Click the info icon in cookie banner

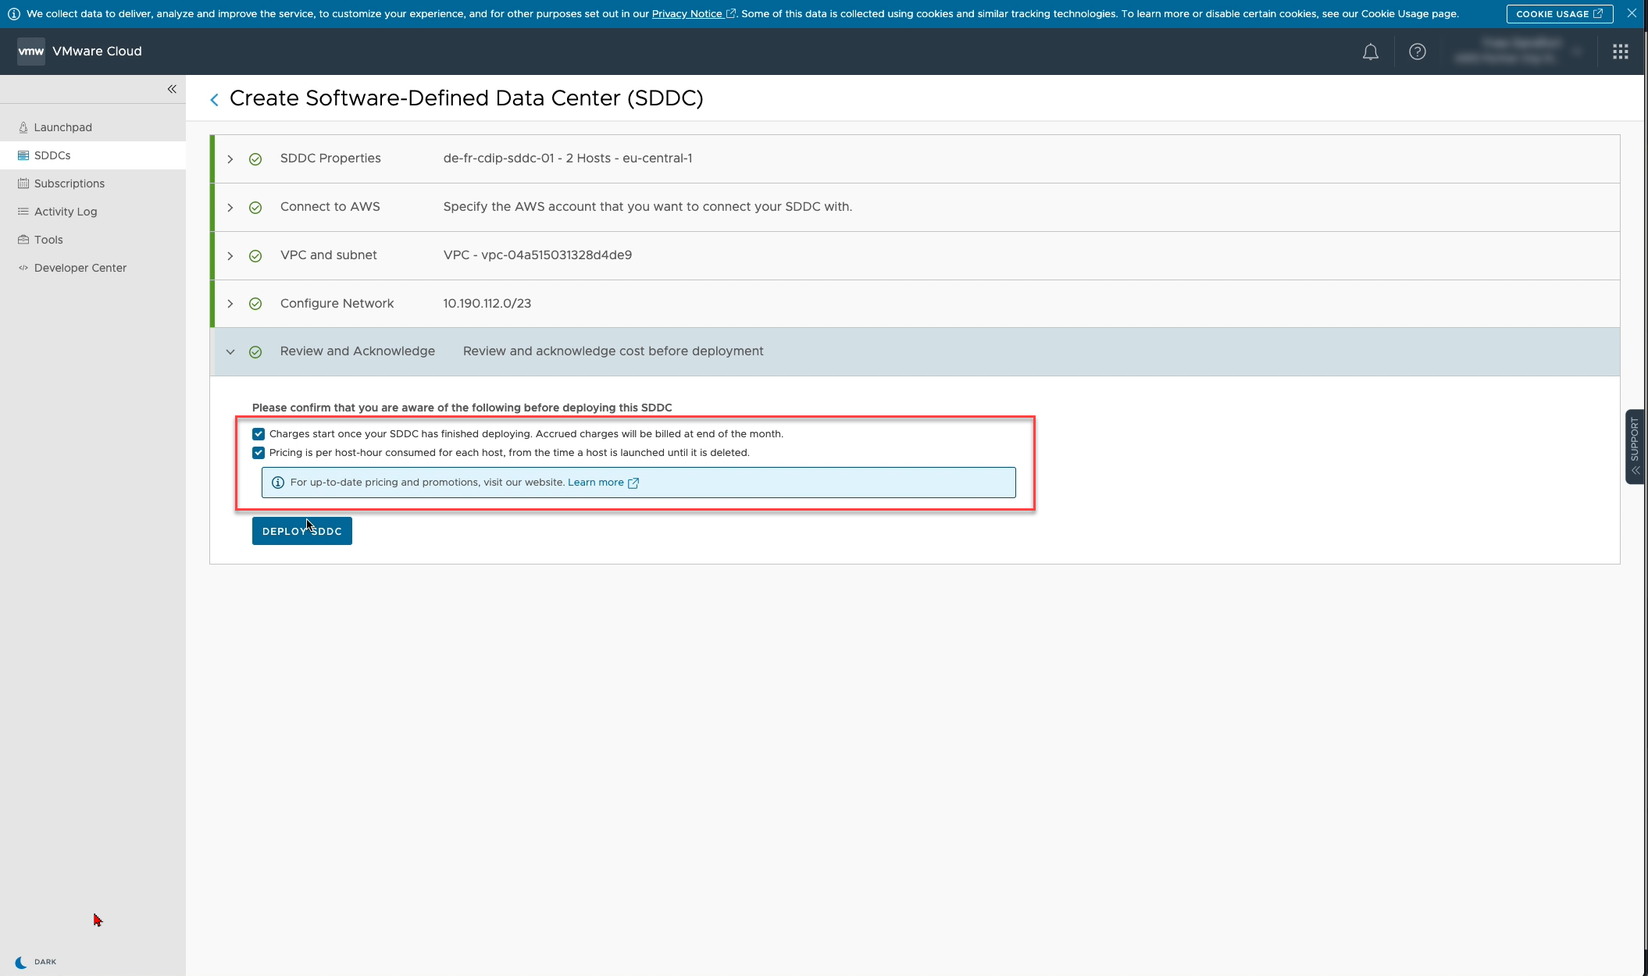click(x=13, y=14)
